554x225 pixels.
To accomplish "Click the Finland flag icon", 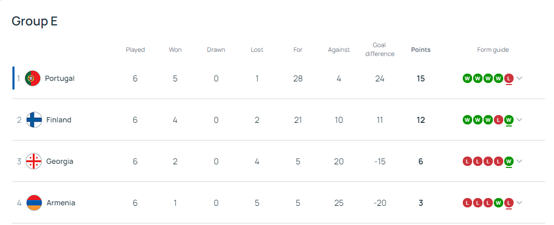I will [34, 120].
